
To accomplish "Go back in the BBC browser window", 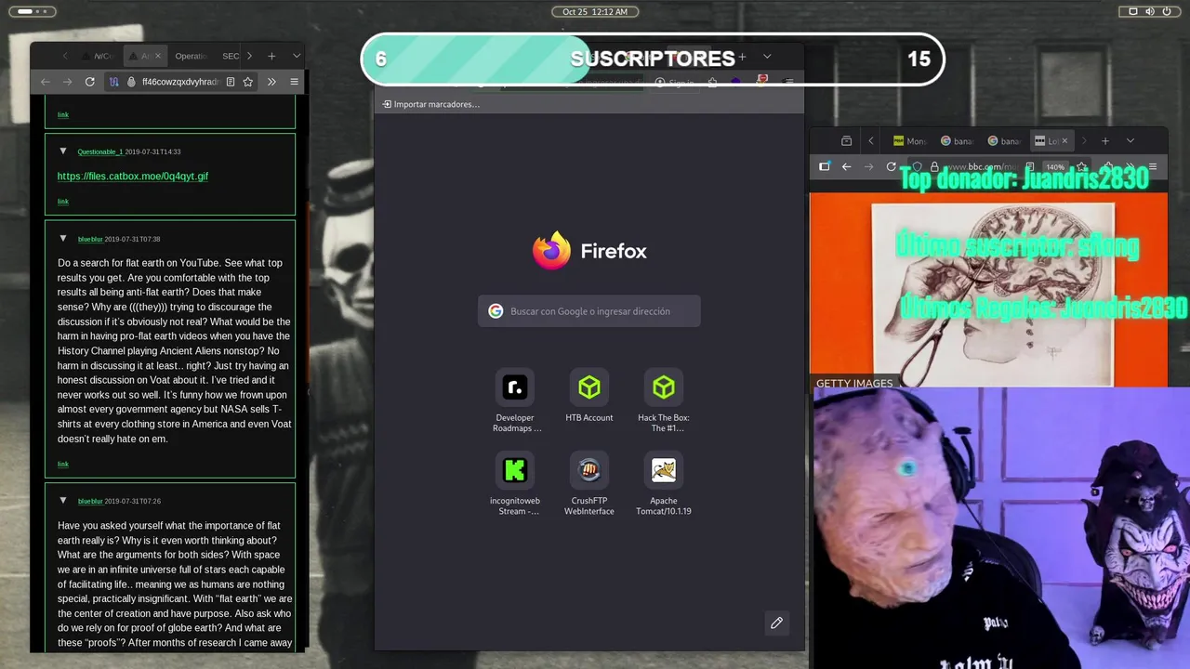I will point(846,167).
